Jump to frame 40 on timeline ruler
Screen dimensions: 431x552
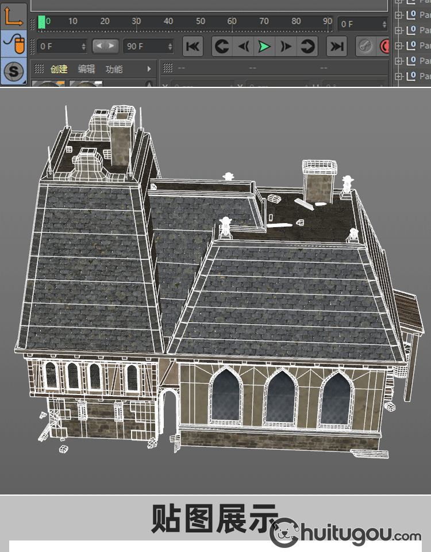tap(168, 21)
